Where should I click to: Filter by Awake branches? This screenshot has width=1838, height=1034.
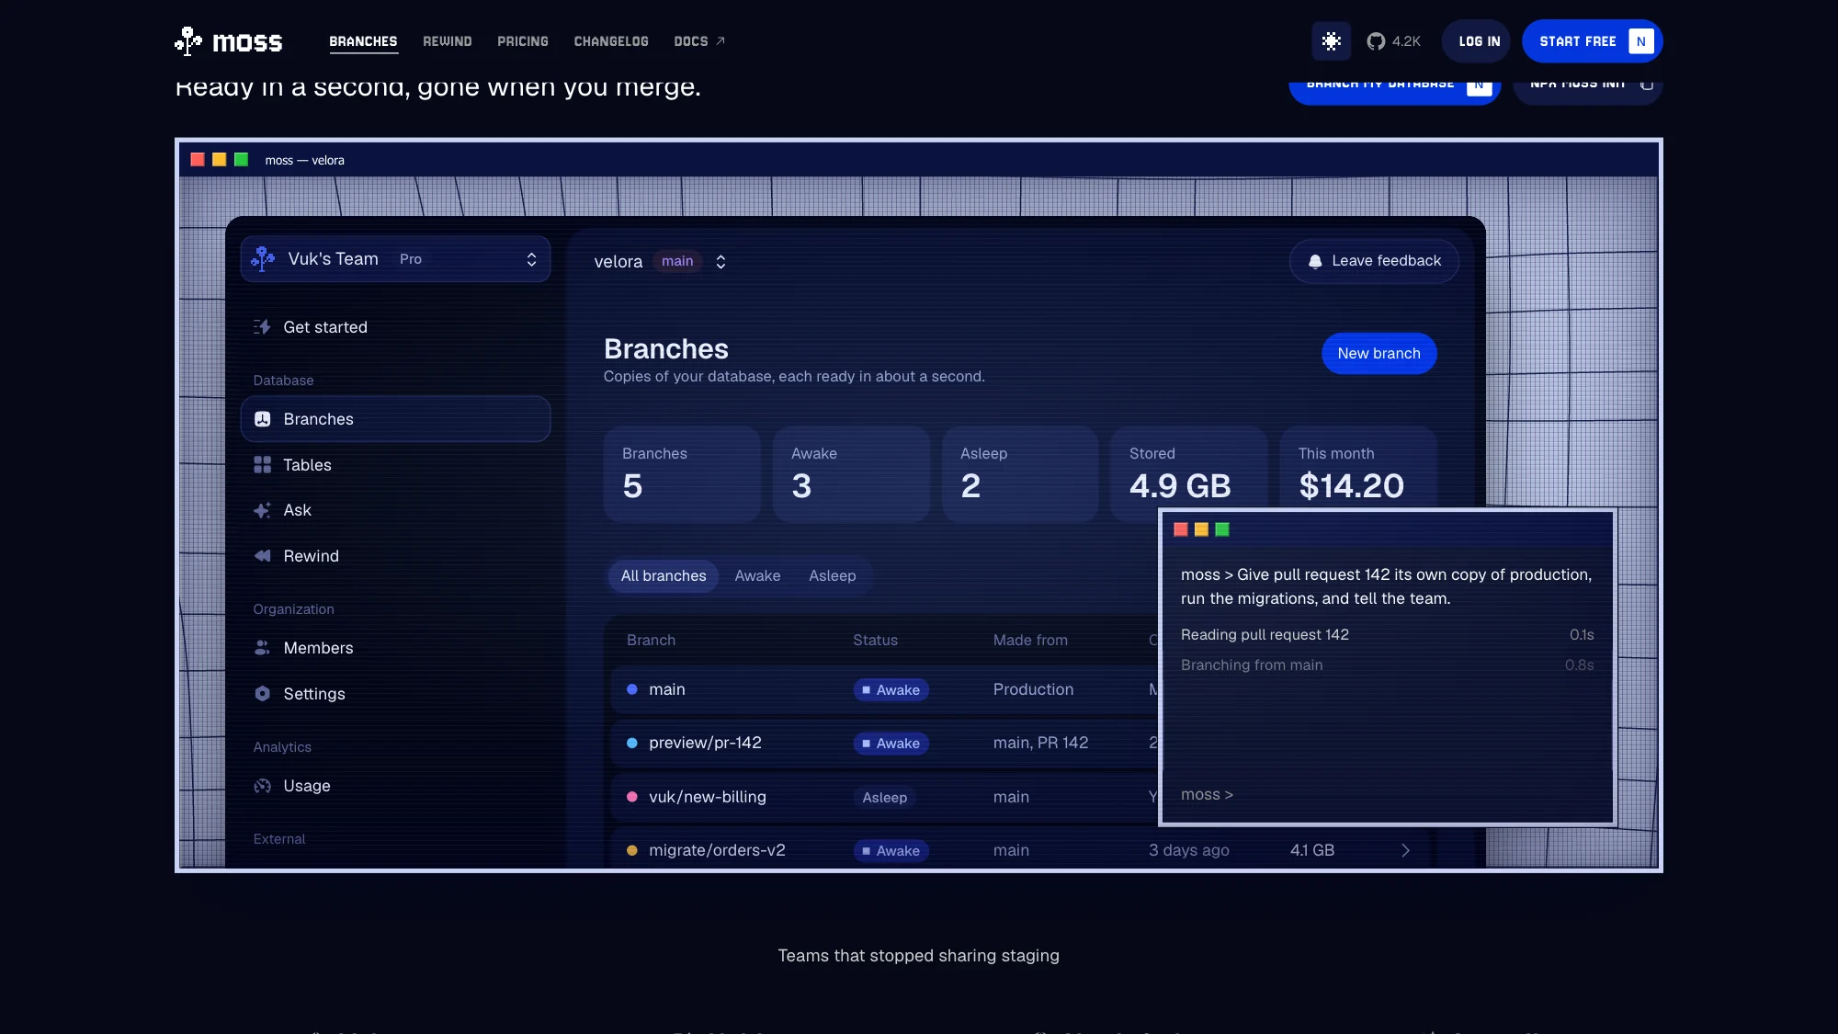click(757, 576)
